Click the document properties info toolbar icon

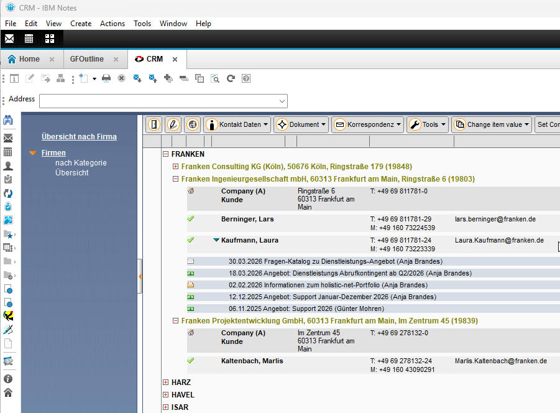coord(14,78)
